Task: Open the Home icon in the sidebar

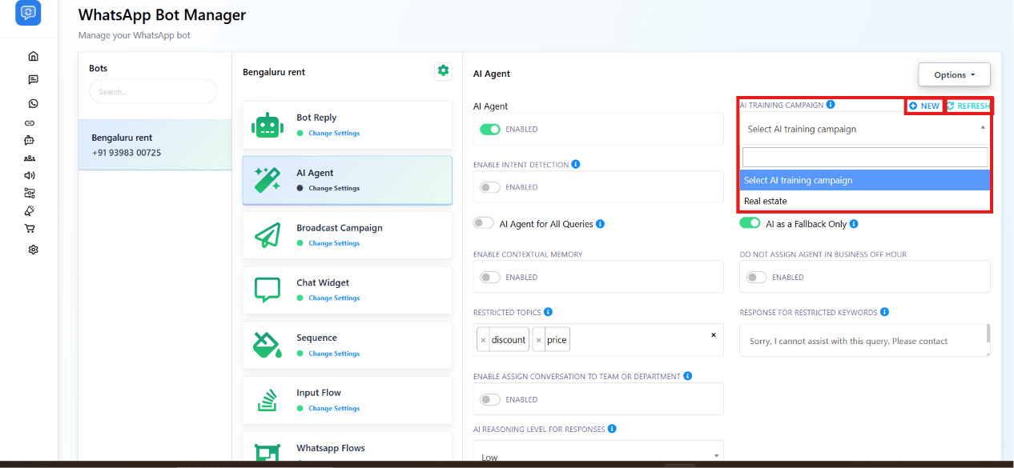Action: [x=33, y=56]
